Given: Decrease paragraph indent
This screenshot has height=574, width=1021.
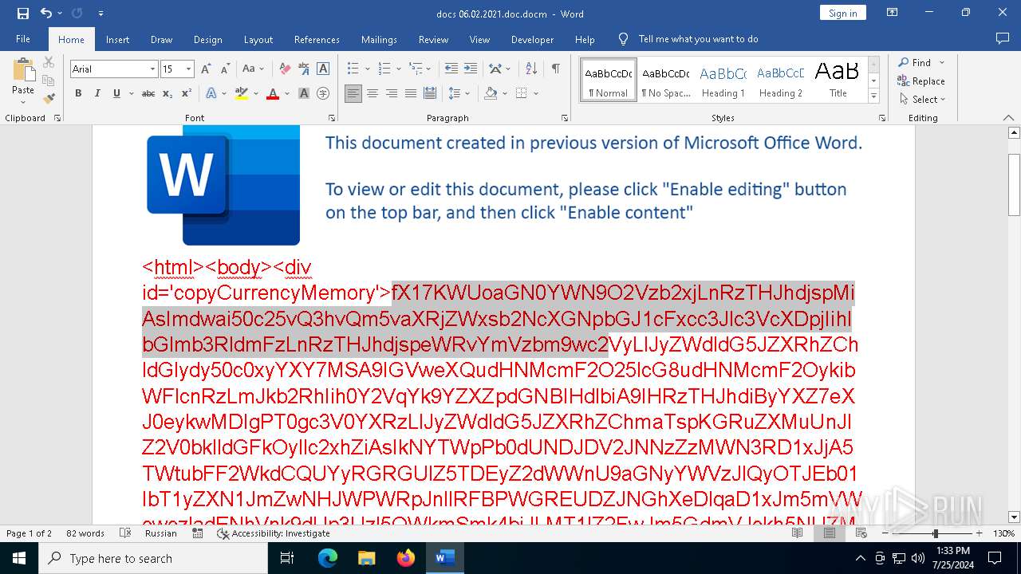Looking at the screenshot, I should click(451, 69).
